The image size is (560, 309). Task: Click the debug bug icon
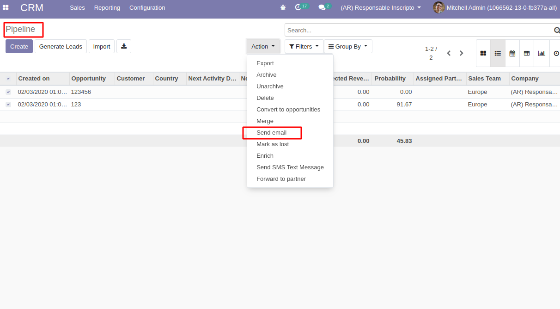(x=283, y=7)
